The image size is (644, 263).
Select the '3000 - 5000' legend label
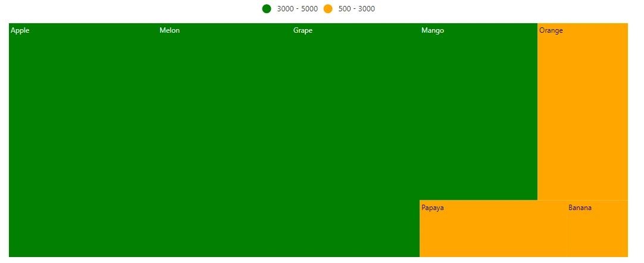[298, 8]
